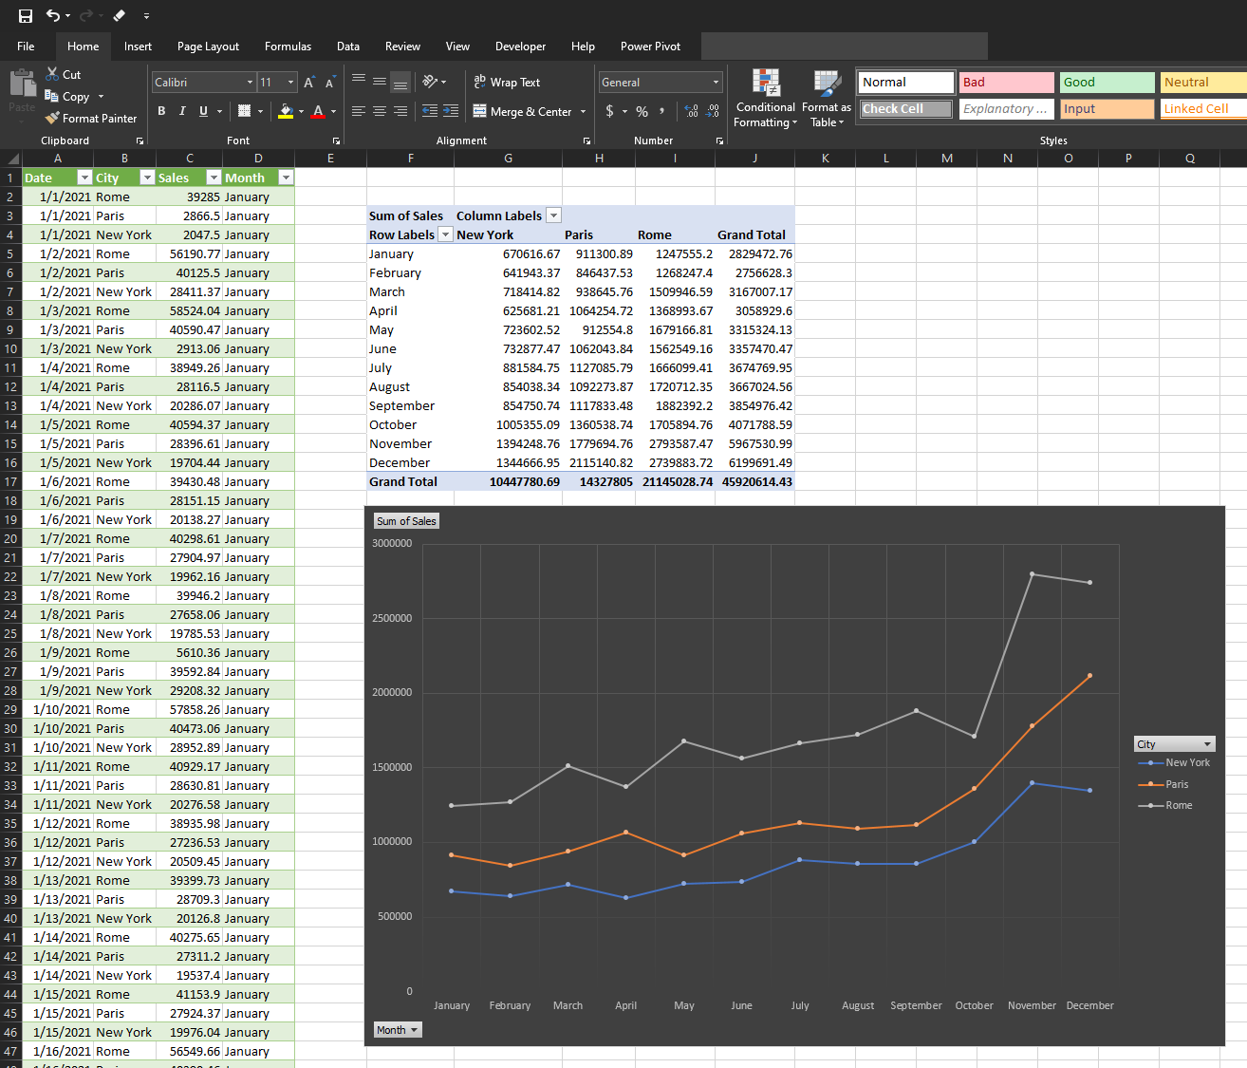Apply the red font color
This screenshot has width=1247, height=1068.
[x=319, y=111]
